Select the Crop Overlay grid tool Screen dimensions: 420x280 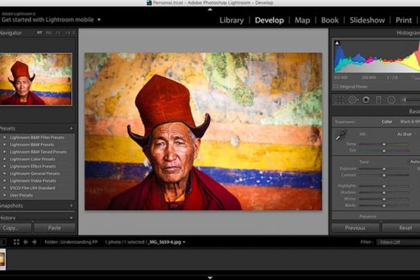pyautogui.click(x=340, y=100)
